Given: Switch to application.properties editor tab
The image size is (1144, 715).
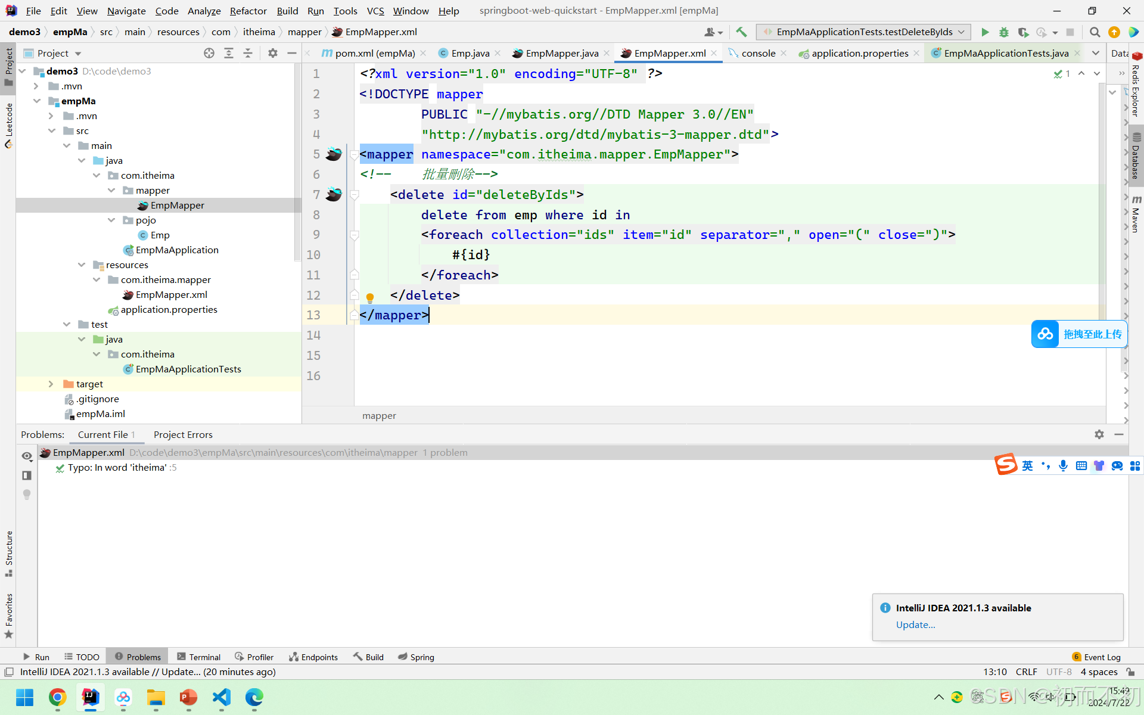Looking at the screenshot, I should 859,53.
